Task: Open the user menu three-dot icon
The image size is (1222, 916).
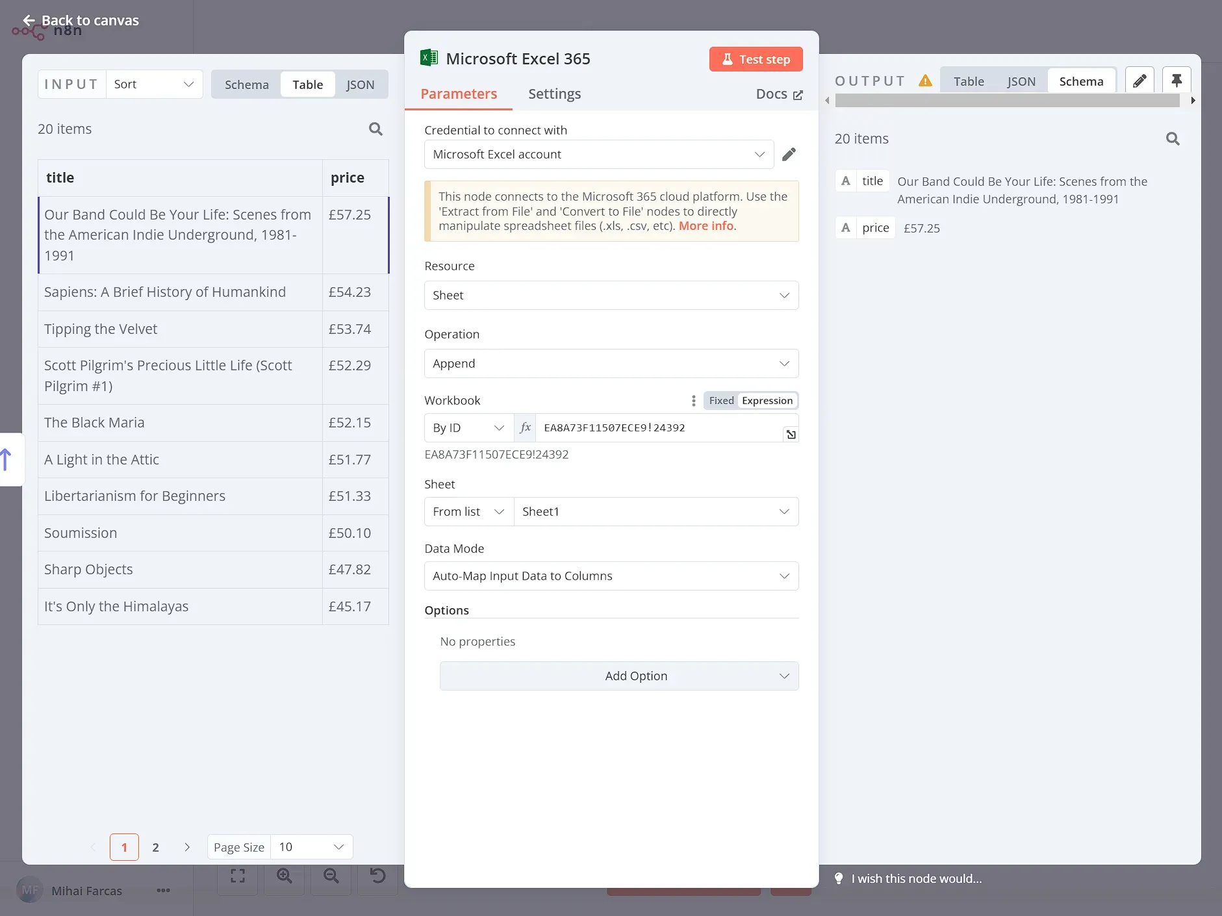Action: point(163,891)
